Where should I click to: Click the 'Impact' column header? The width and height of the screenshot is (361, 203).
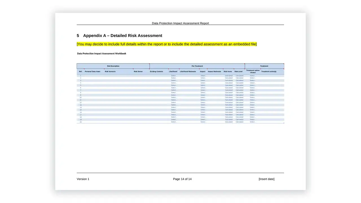[203, 72]
